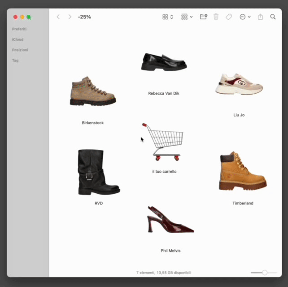The width and height of the screenshot is (288, 287).
Task: Select the Liu Jo sneaker image
Action: (x=239, y=83)
